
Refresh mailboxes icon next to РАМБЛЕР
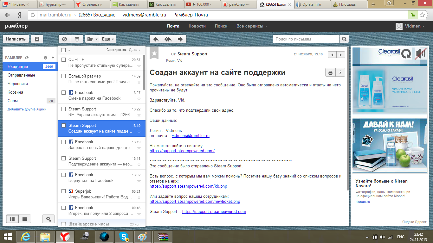[27, 58]
